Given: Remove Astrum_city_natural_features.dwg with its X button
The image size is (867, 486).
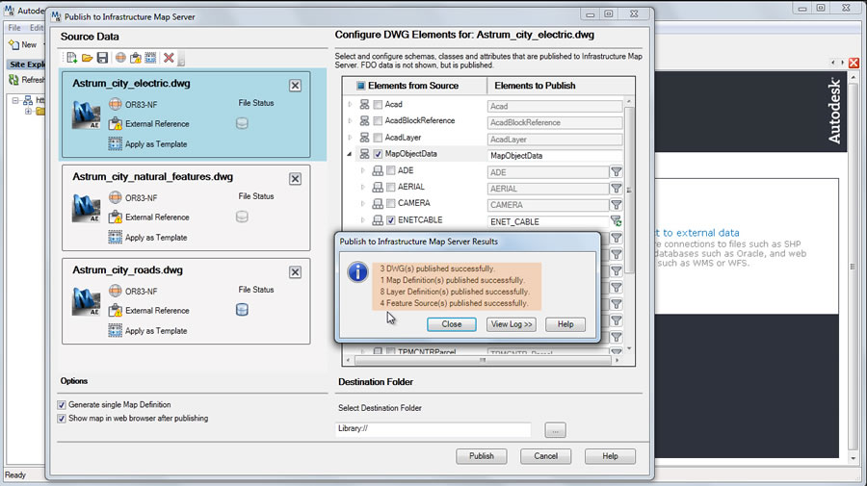Looking at the screenshot, I should pyautogui.click(x=296, y=179).
